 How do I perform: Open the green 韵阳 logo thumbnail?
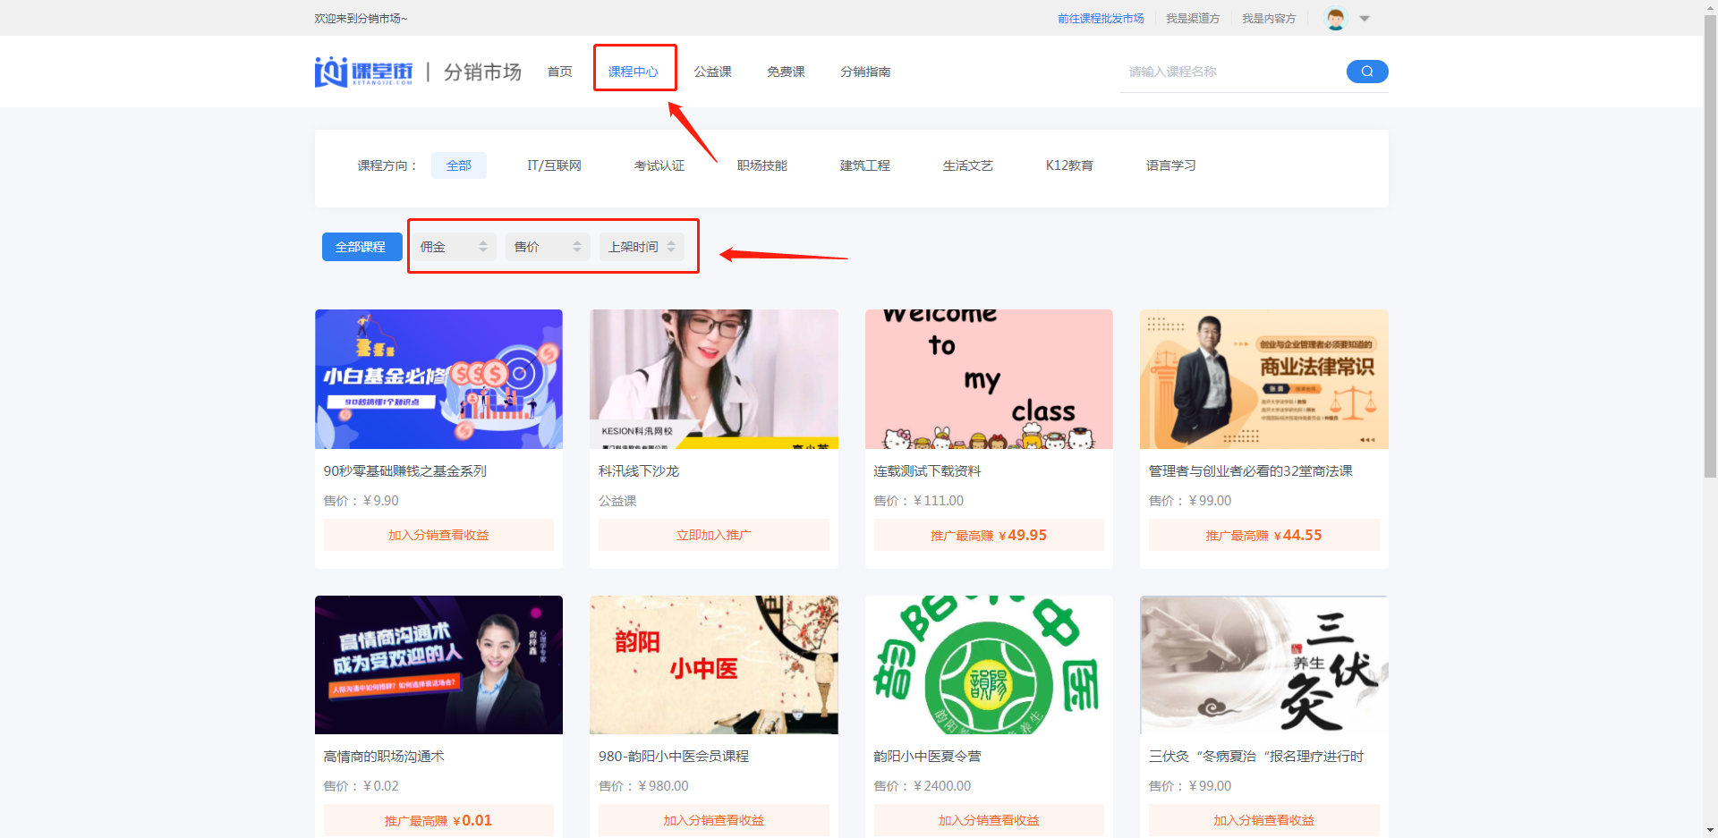(x=989, y=664)
